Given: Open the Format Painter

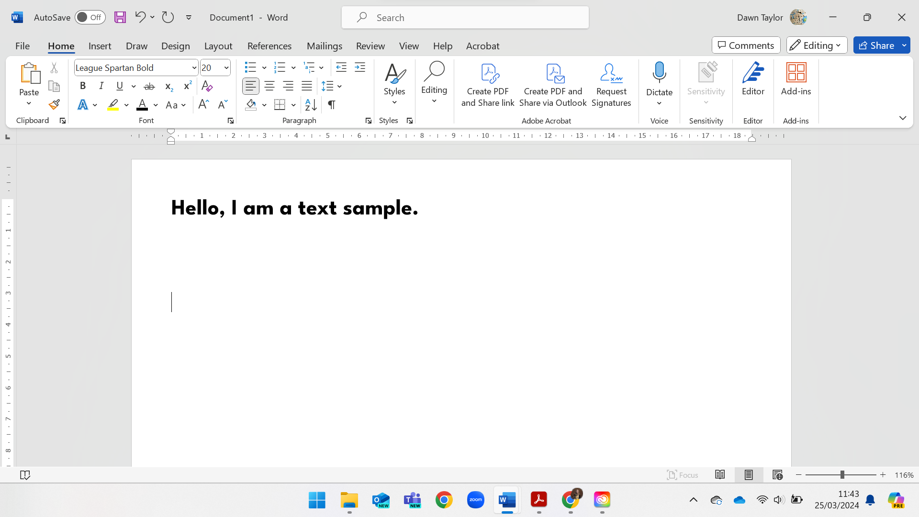Looking at the screenshot, I should click(x=54, y=104).
